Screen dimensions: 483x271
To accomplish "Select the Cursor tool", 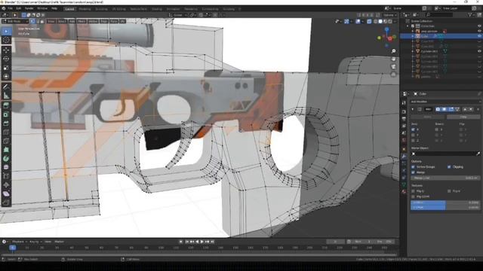I will point(6,40).
